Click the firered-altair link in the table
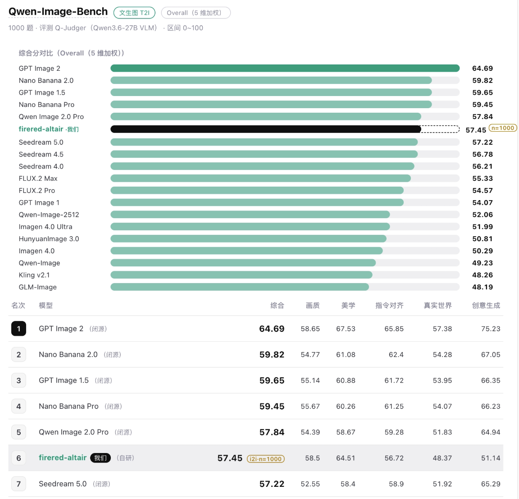This screenshot has width=519, height=499. coord(63,458)
